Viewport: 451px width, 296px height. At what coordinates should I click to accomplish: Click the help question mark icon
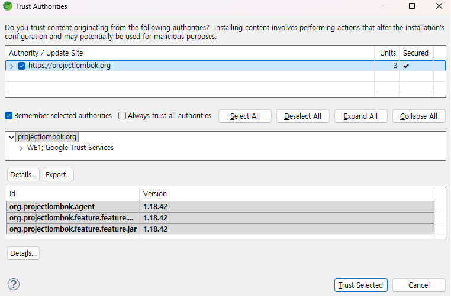pos(14,284)
